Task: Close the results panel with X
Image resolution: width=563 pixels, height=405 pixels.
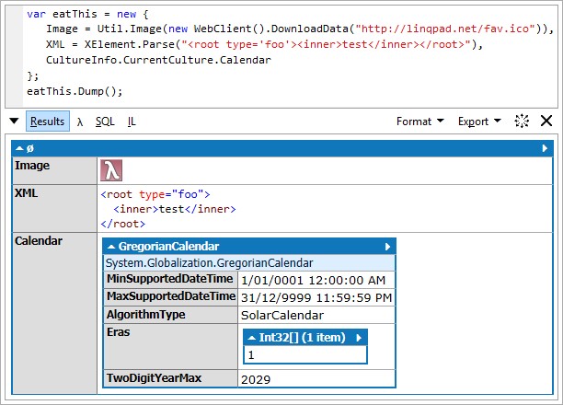Action: pos(546,121)
